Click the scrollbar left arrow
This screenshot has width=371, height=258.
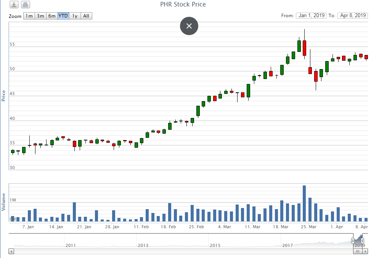(11, 252)
